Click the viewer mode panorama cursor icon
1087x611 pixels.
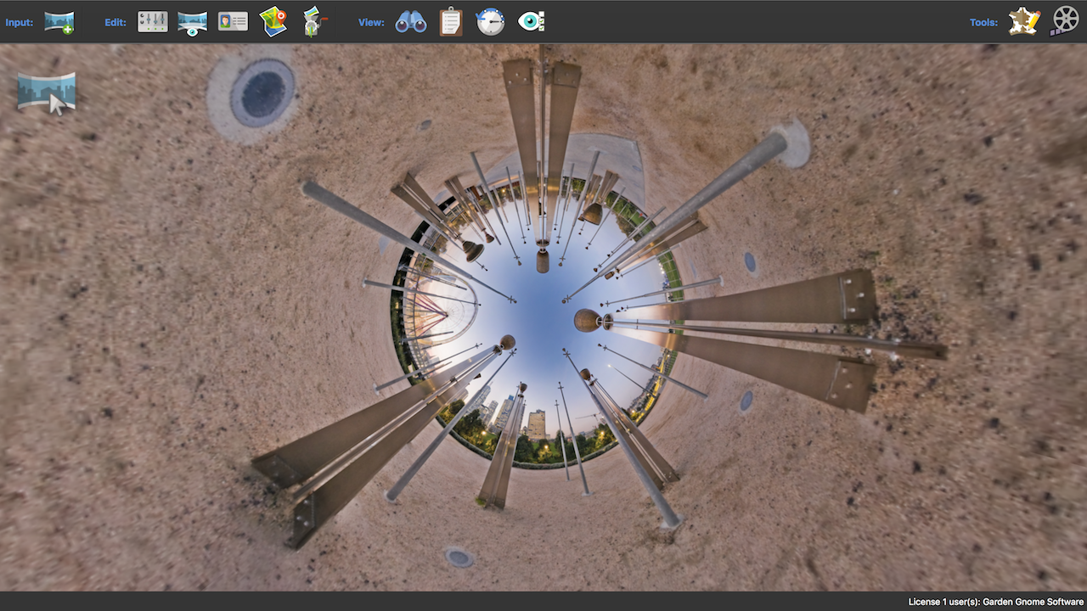[x=47, y=92]
